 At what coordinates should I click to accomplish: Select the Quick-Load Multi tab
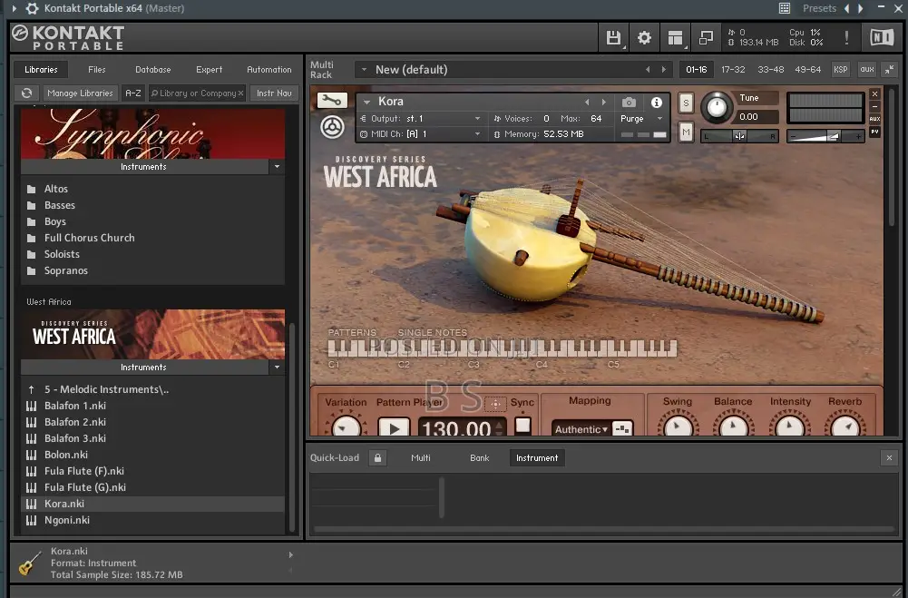(420, 457)
